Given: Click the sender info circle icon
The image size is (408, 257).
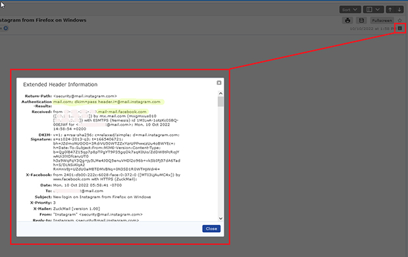Looking at the screenshot, I should click(6, 28).
